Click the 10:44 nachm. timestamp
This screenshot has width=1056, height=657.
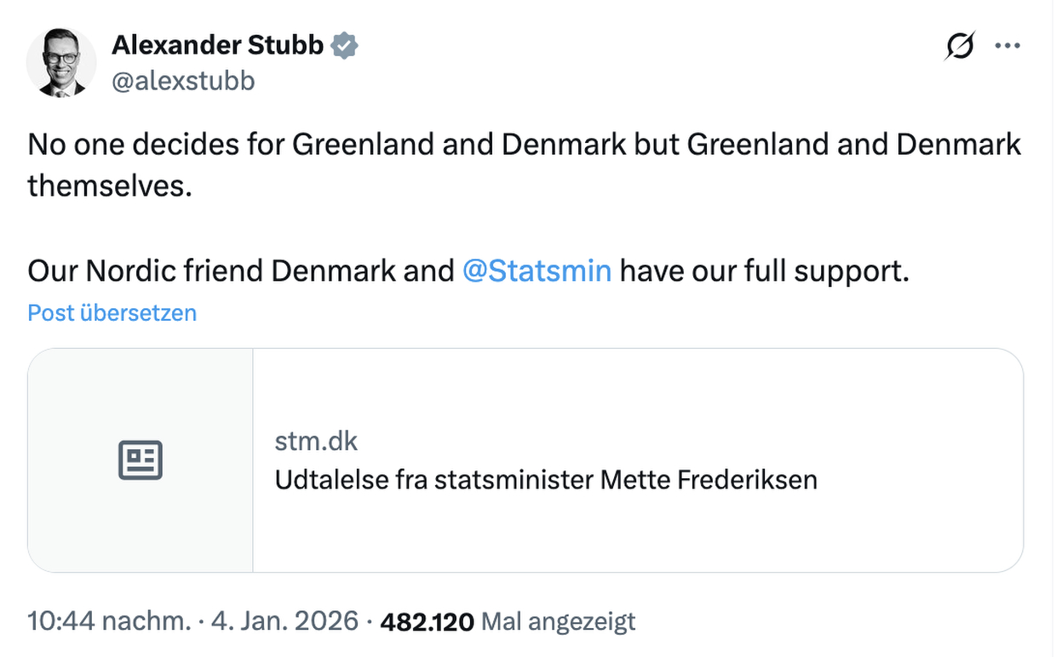[x=109, y=620]
